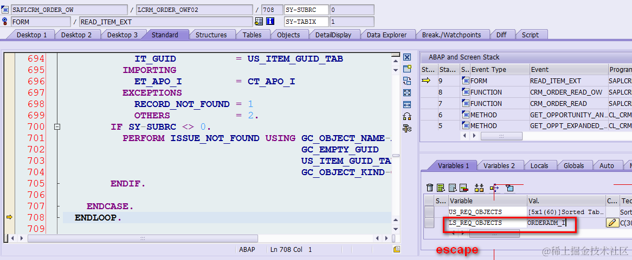This screenshot has height=260, width=632.
Task: Click the stack icon in GET_OPPORTUNITY_AN row
Action: (466, 115)
